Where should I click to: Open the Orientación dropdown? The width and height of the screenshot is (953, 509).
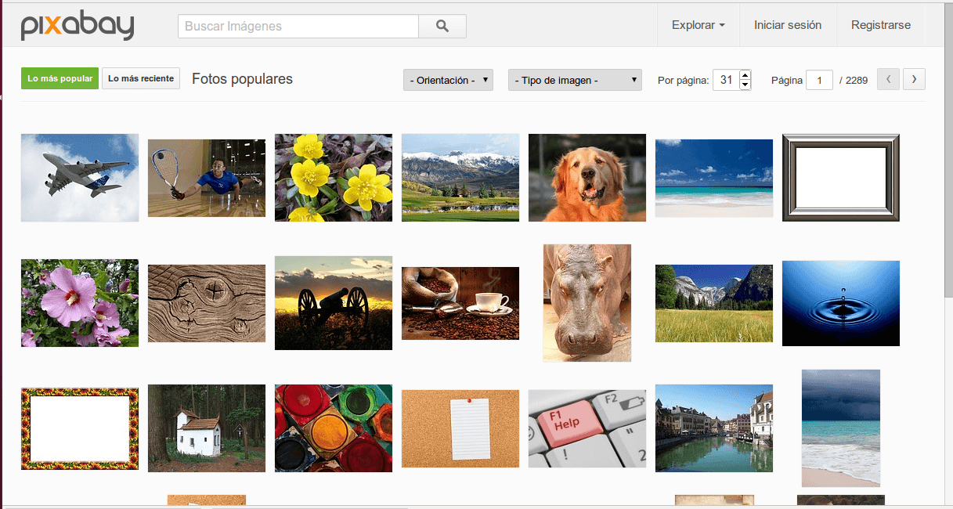448,80
